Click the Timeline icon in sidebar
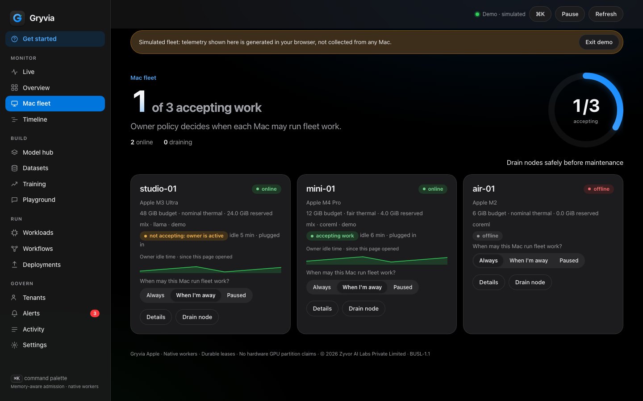Image resolution: width=643 pixels, height=401 pixels. [15, 119]
